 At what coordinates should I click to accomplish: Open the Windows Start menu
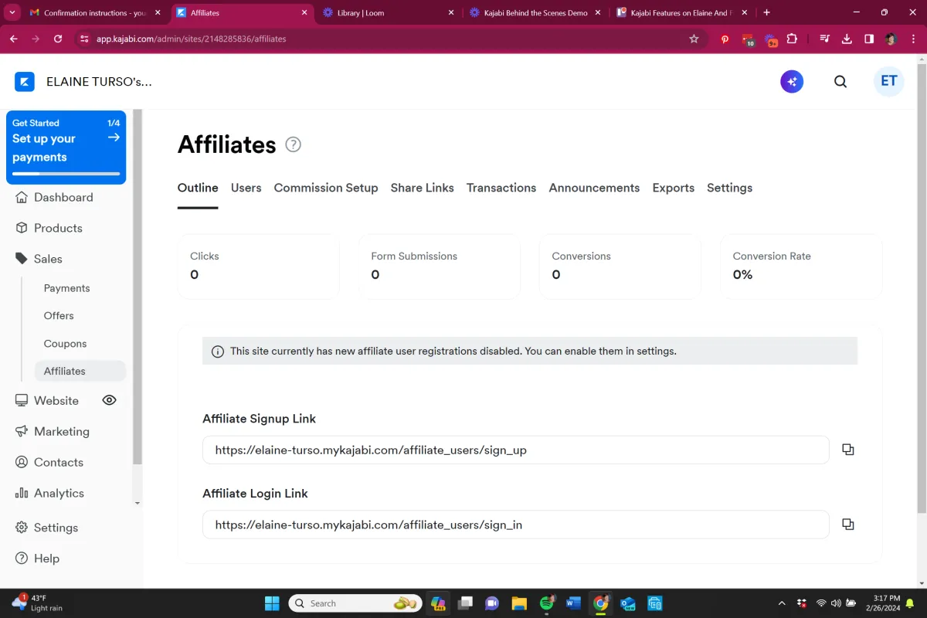pyautogui.click(x=273, y=603)
